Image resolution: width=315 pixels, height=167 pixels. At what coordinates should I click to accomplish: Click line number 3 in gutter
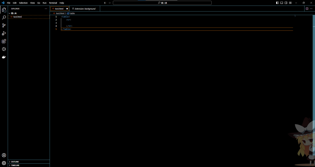[x=56, y=23]
